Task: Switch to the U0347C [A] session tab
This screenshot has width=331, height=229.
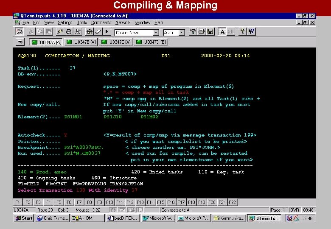Action: tap(116, 42)
